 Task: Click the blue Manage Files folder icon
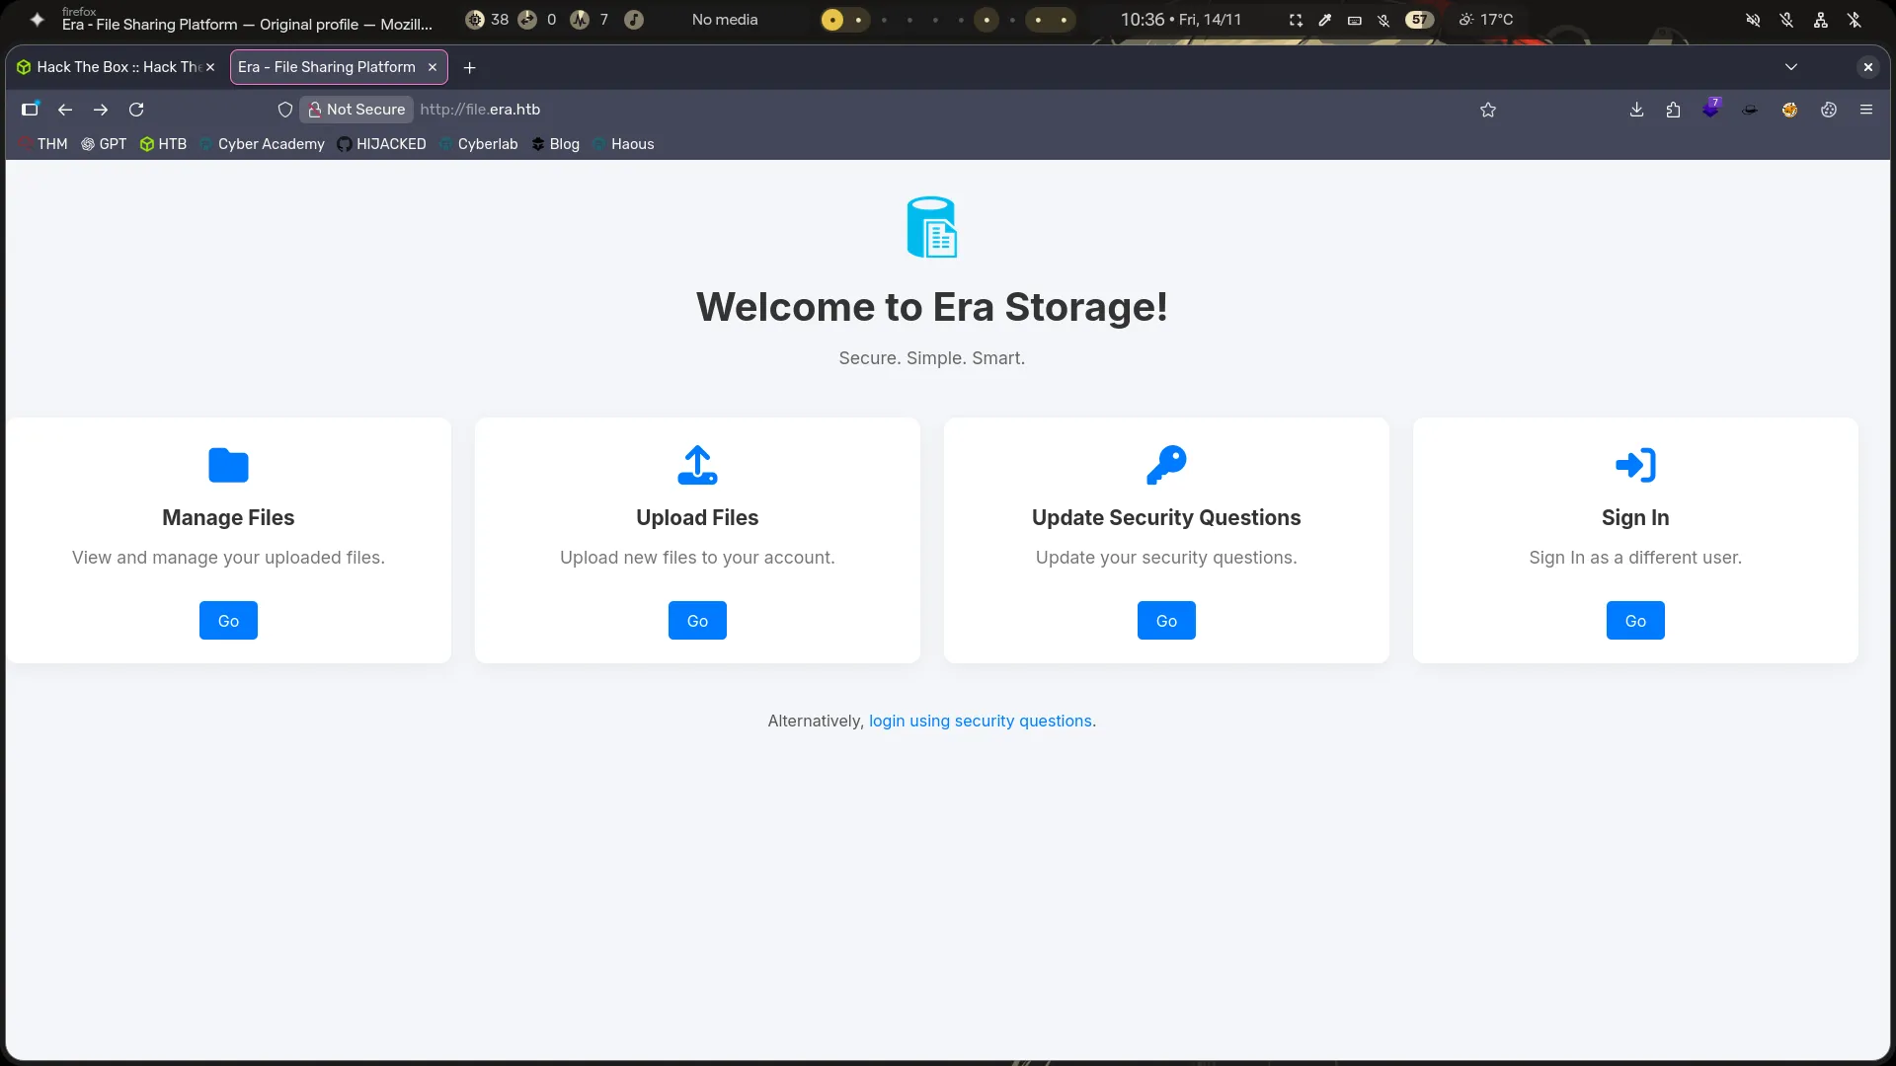(x=228, y=465)
